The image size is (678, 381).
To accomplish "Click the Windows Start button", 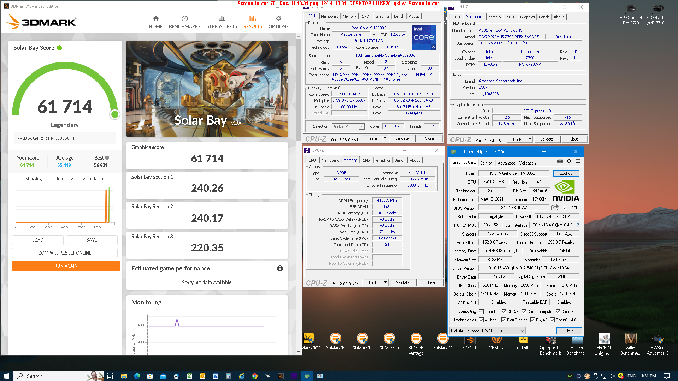I will tap(6, 376).
